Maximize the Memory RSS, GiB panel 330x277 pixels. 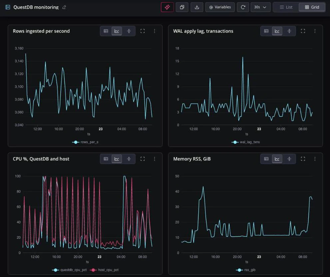[x=303, y=159]
